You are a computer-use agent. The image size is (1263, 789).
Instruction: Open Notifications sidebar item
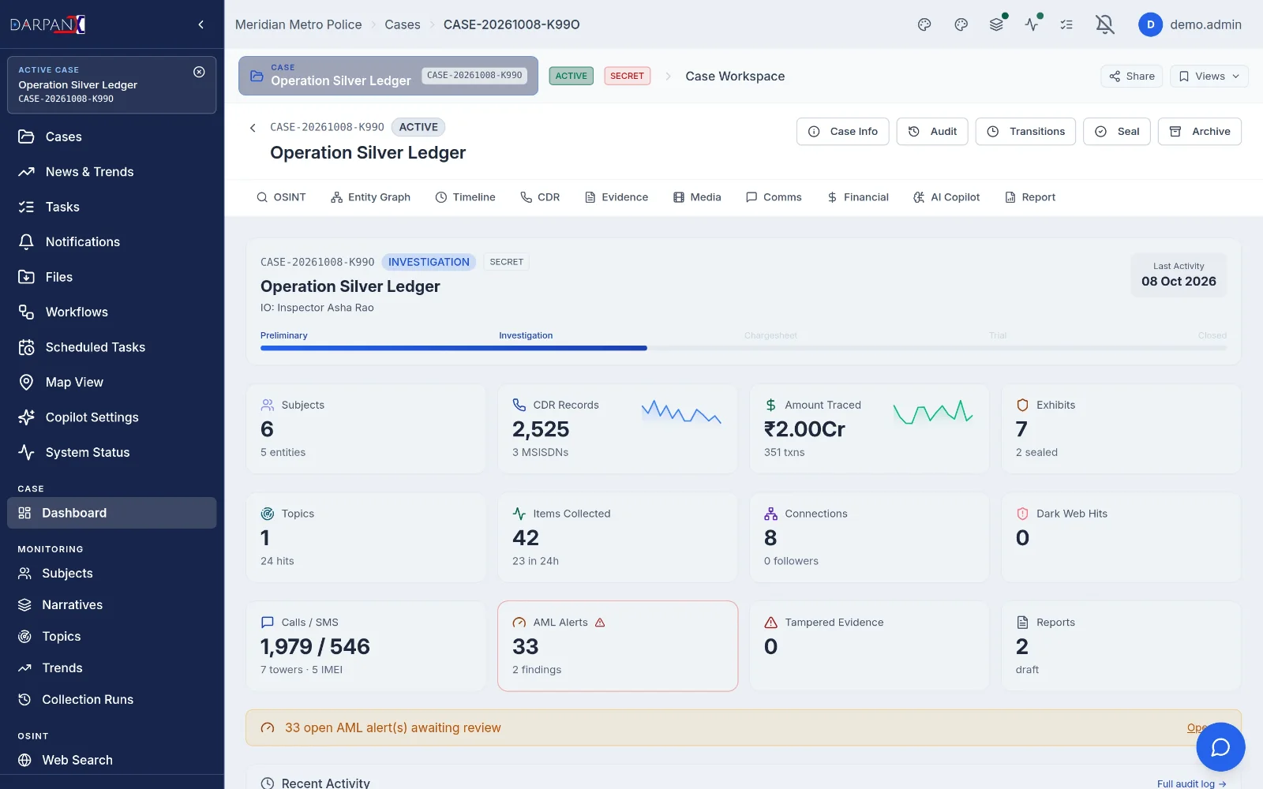pos(112,242)
